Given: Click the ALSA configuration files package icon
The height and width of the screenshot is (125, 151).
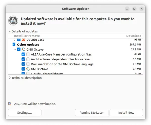Looking at the screenshot, I should pos(28,54).
